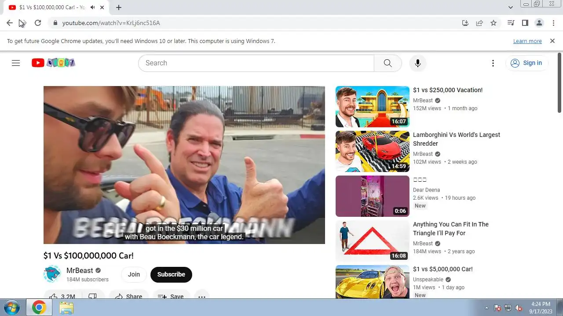
Task: Open the MrBeast channel name link
Action: pos(80,270)
